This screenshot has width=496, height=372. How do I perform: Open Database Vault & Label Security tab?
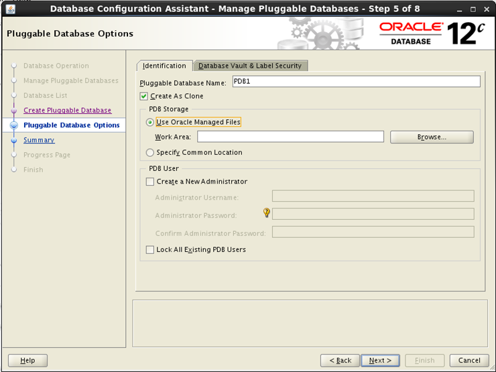[250, 66]
